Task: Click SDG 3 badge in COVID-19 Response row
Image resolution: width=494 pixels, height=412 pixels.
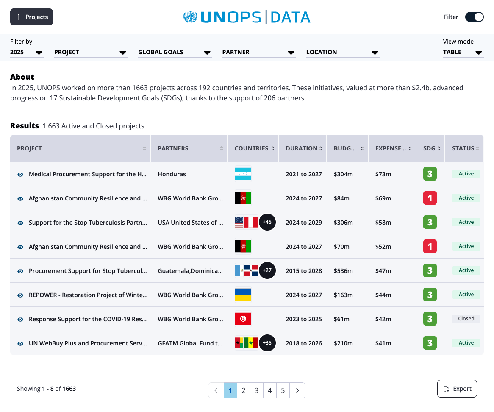Action: pyautogui.click(x=430, y=319)
